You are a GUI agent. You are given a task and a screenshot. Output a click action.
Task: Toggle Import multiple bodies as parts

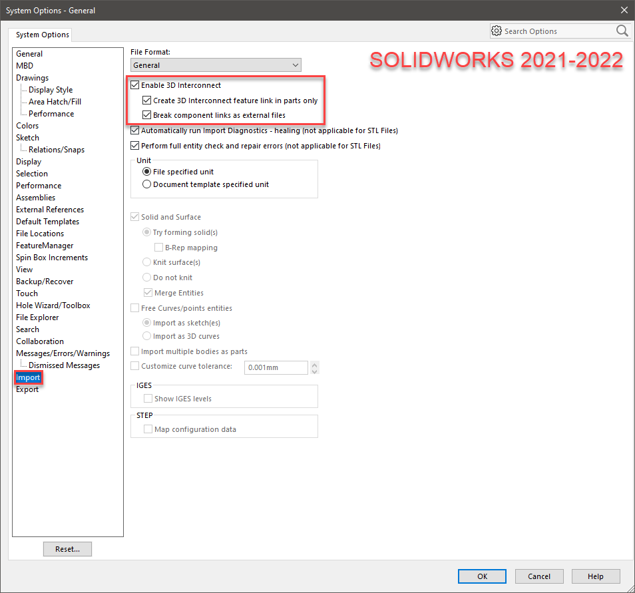tap(135, 351)
